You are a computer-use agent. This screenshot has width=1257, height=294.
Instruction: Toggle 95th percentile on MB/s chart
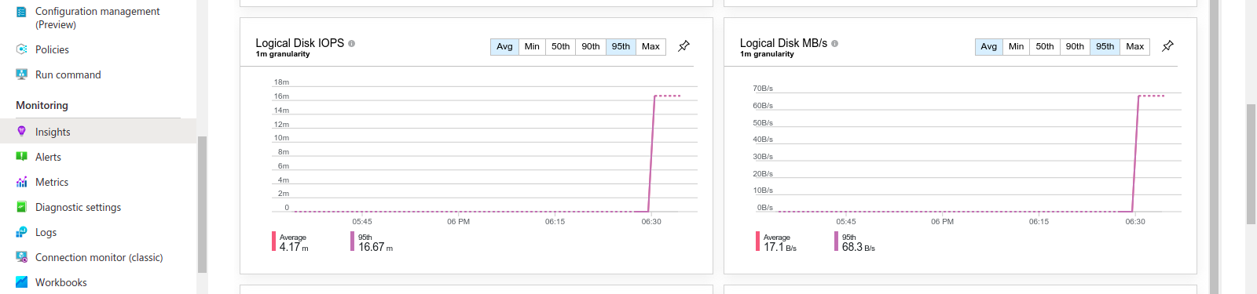pos(1105,47)
